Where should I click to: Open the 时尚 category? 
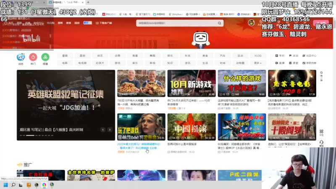[223, 63]
